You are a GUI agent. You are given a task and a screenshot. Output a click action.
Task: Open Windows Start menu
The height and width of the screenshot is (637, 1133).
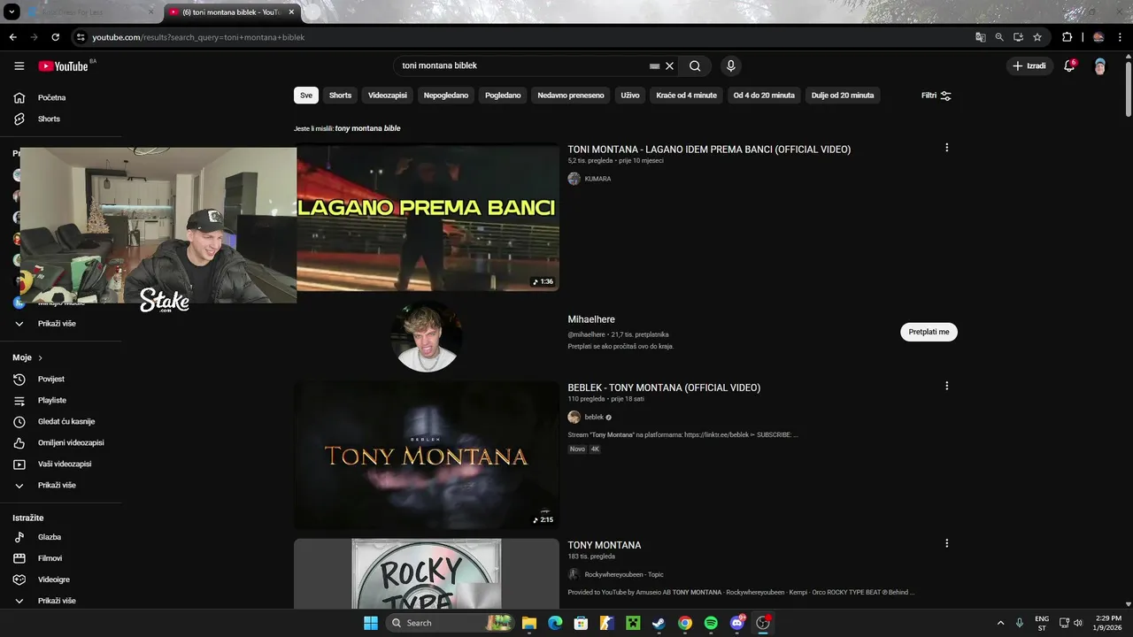(370, 623)
